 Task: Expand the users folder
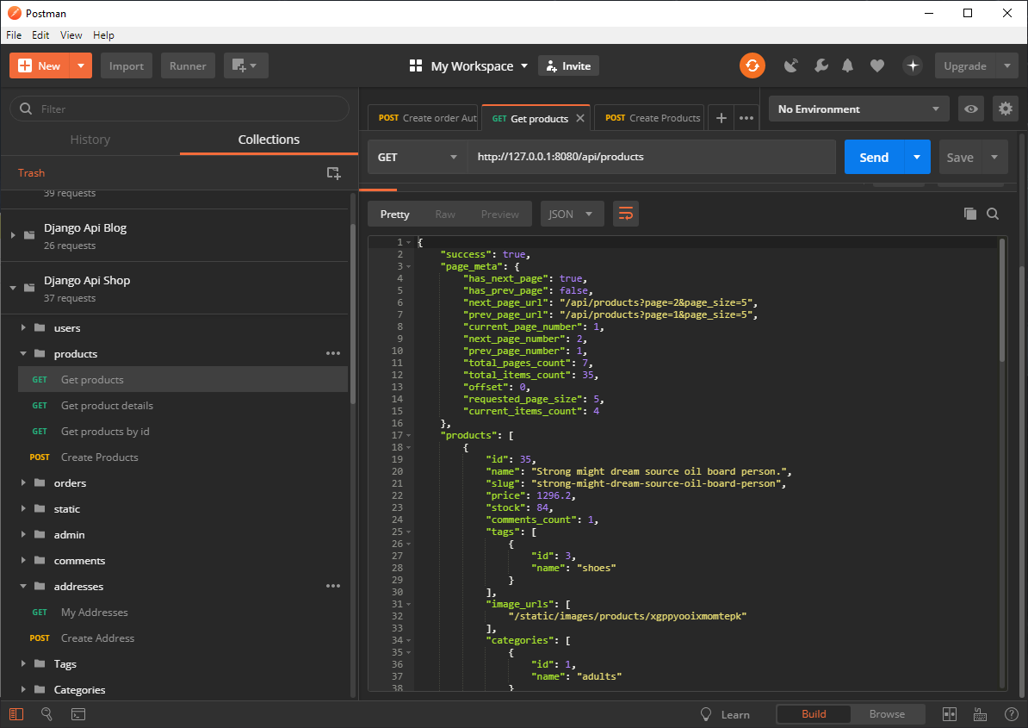point(23,328)
